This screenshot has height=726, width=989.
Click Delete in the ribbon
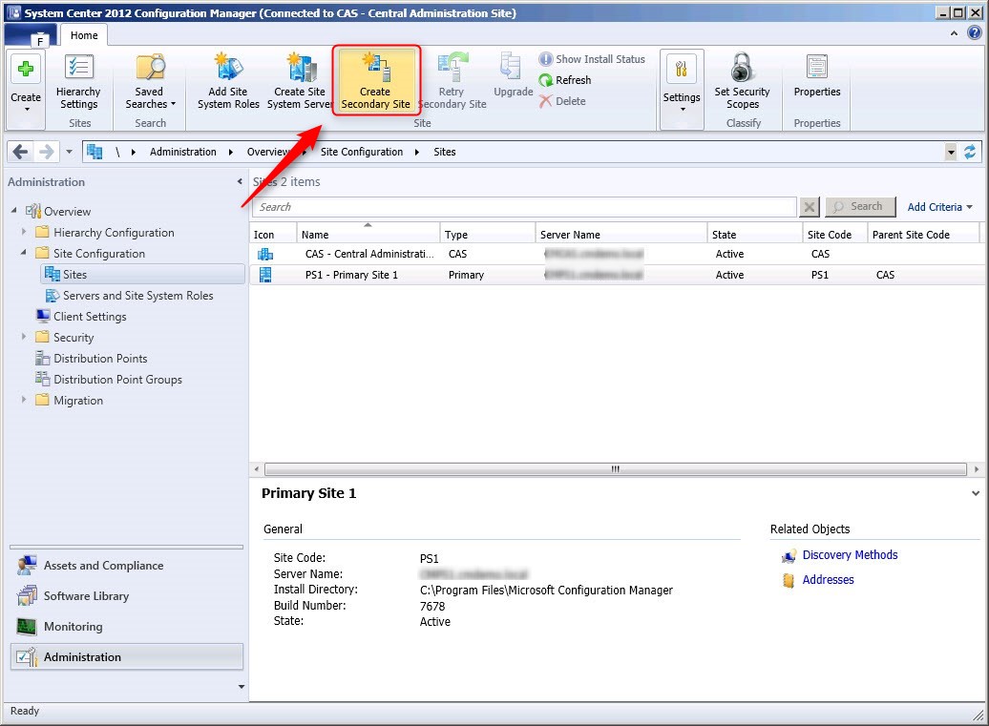(562, 101)
